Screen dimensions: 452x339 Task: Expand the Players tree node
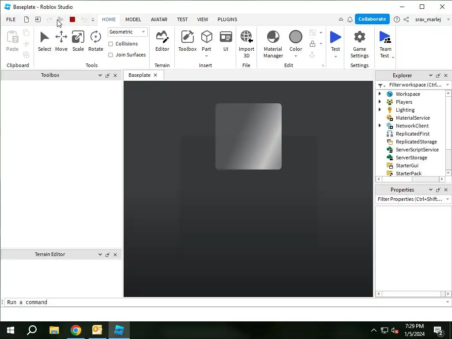click(x=380, y=102)
